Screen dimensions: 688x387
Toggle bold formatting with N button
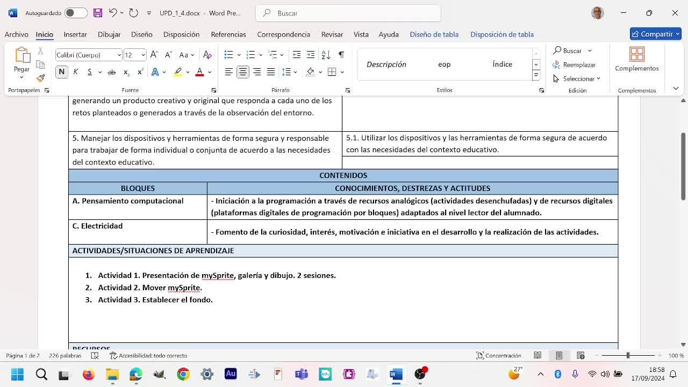62,72
